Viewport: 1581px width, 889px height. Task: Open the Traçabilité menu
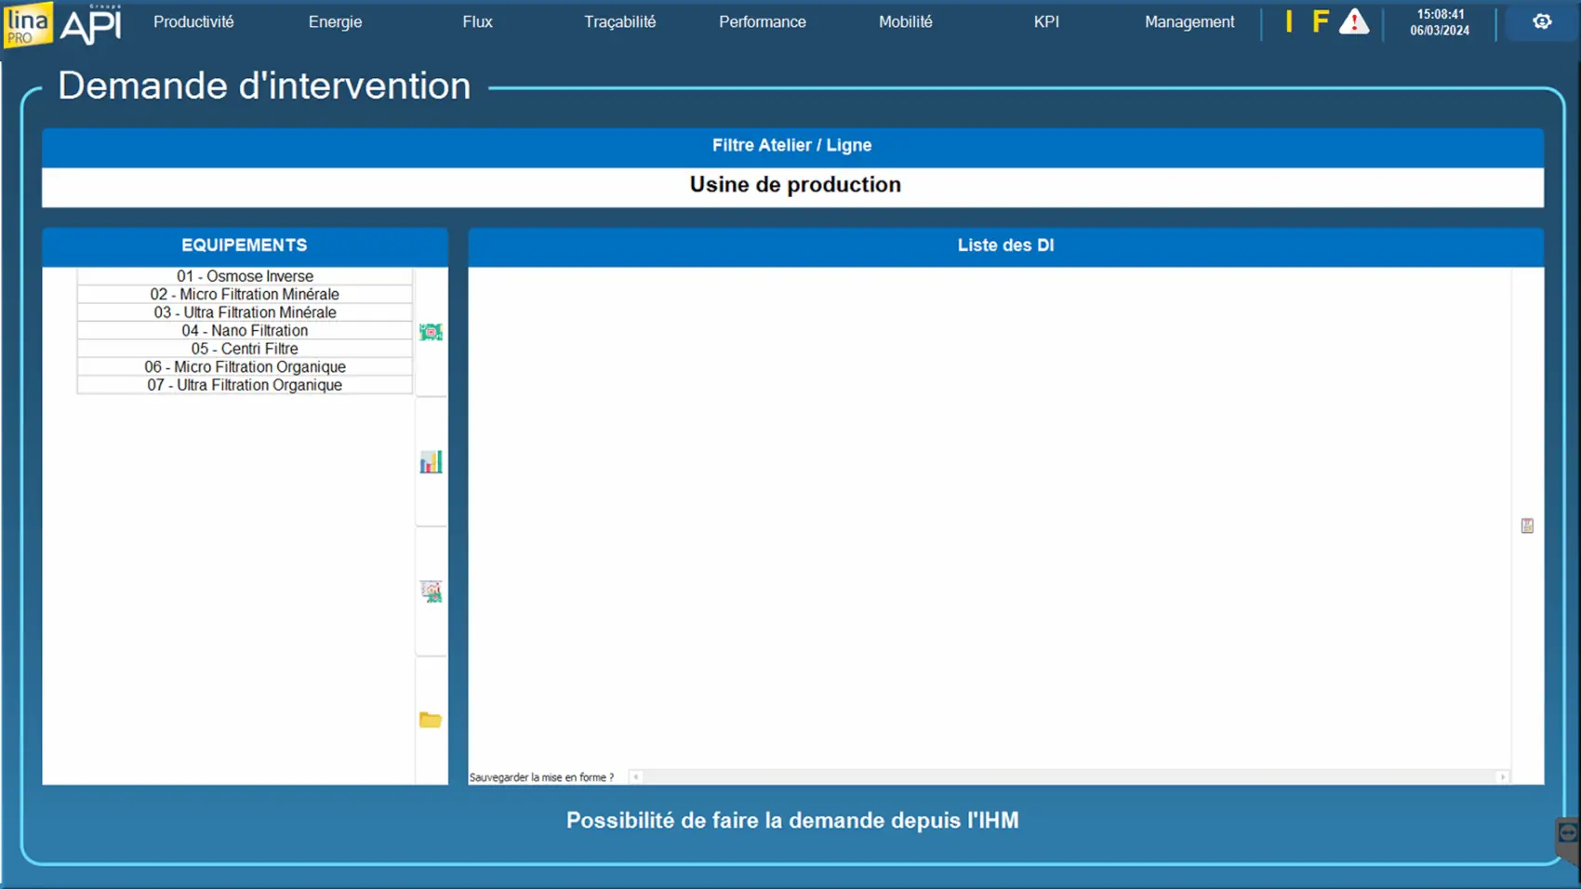click(619, 21)
